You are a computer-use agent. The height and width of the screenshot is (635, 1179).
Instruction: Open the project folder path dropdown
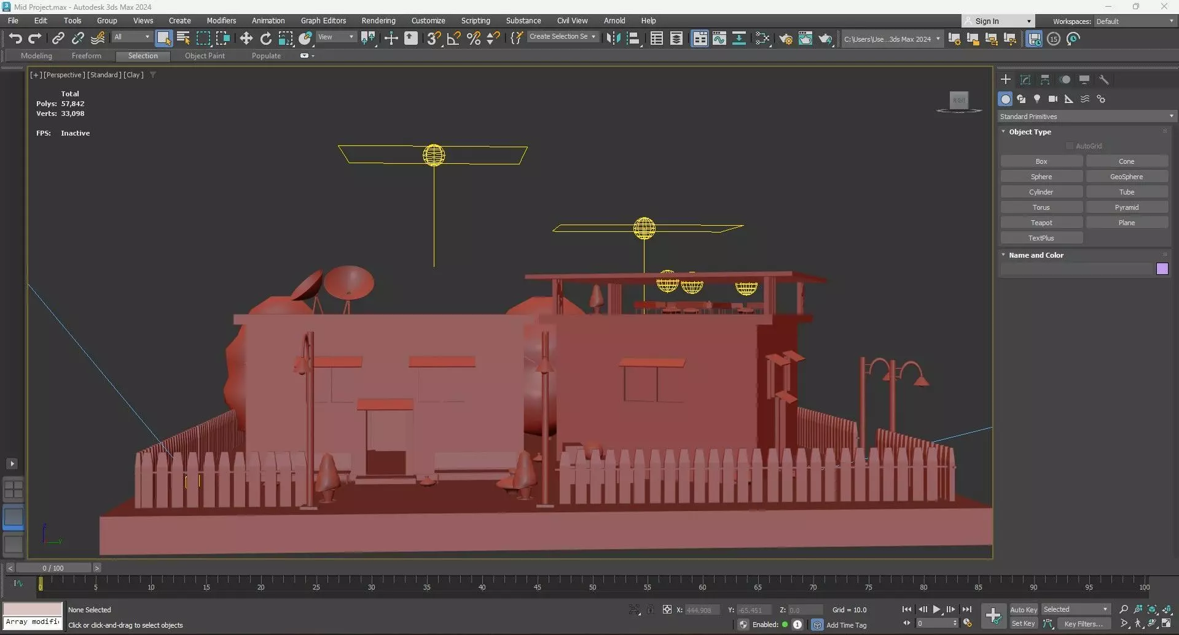click(x=891, y=39)
